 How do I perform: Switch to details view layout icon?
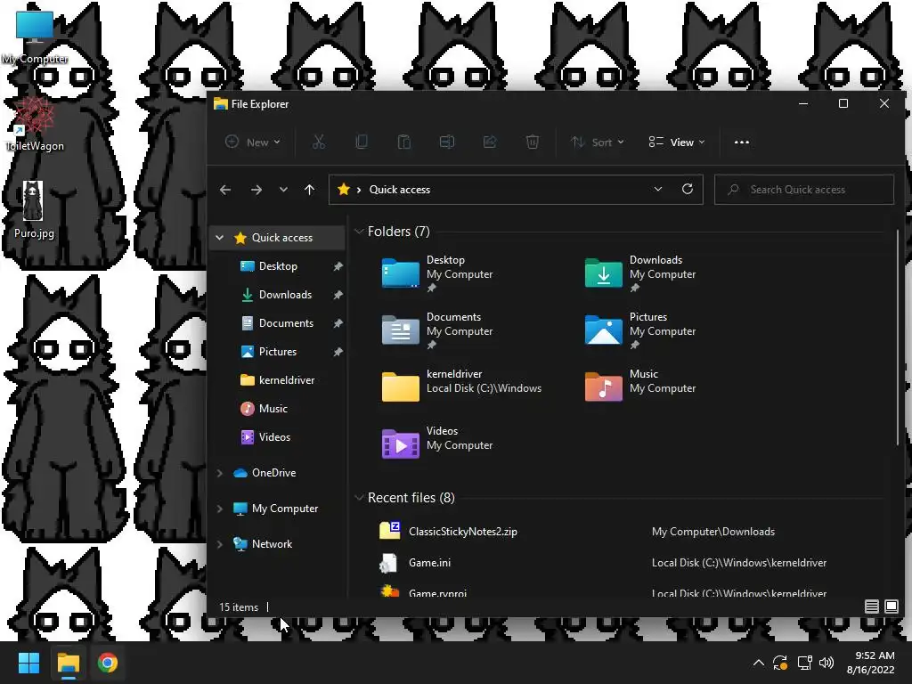point(871,607)
